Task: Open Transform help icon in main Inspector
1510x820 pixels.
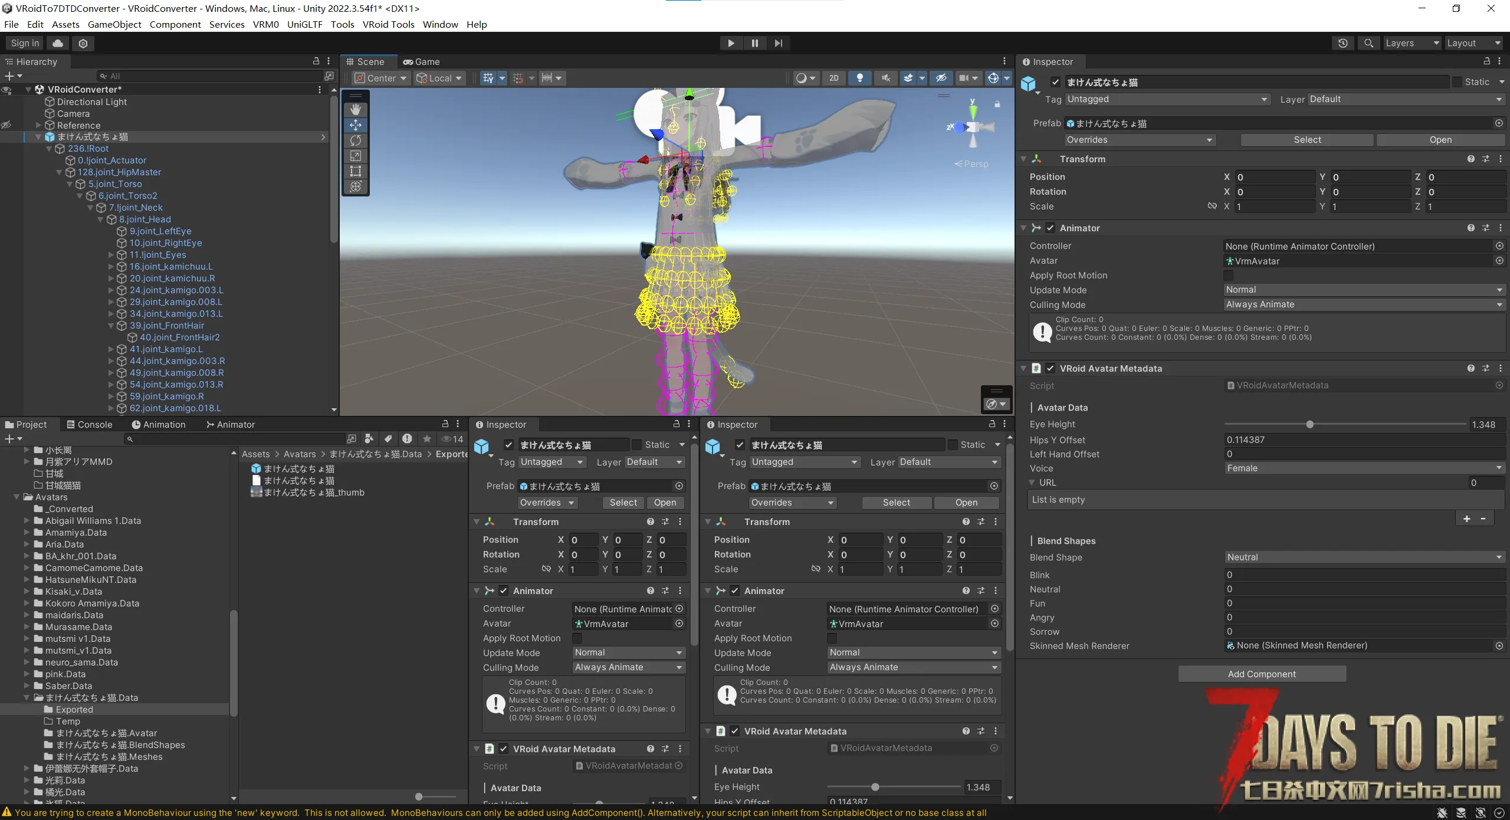Action: click(1470, 159)
